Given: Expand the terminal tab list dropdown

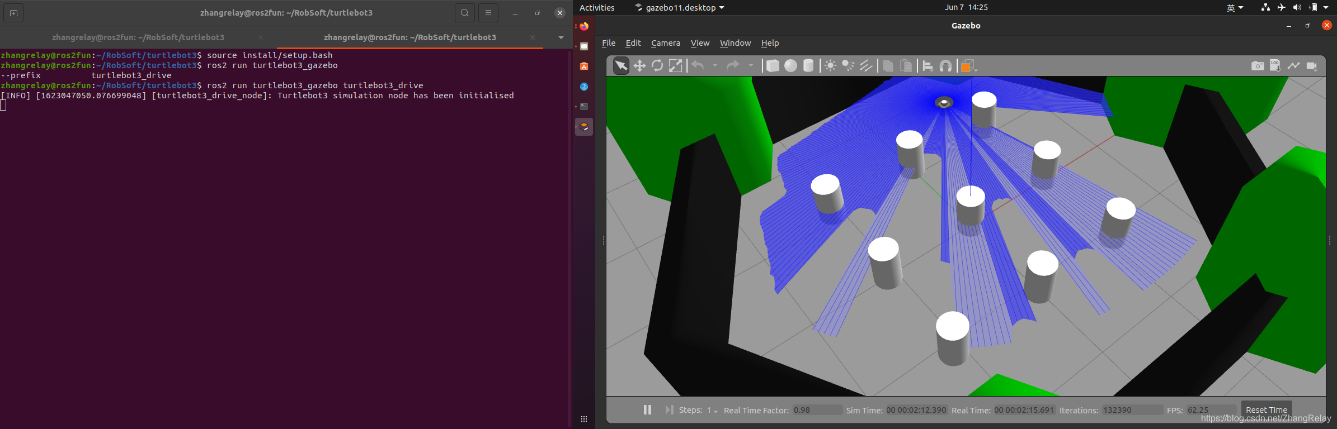Looking at the screenshot, I should click(x=561, y=37).
